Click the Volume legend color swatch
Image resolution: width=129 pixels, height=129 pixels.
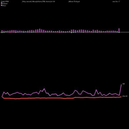pos(2,3)
